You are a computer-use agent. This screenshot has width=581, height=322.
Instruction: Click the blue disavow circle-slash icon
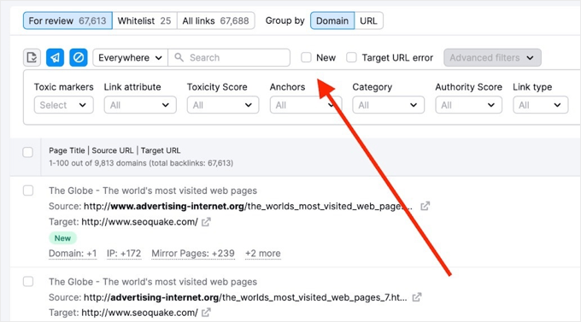pyautogui.click(x=79, y=58)
